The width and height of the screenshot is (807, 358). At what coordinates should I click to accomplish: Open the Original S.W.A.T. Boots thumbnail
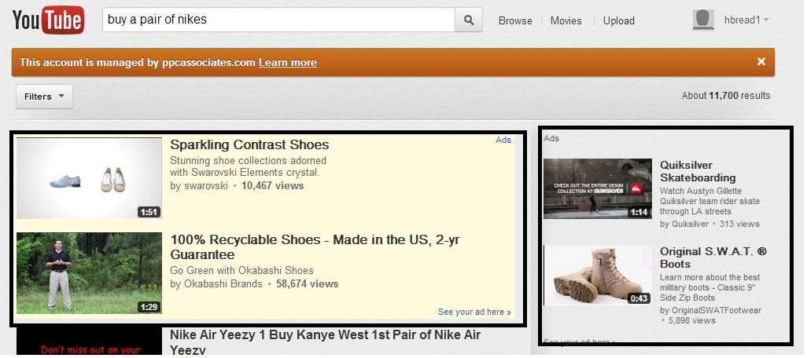tap(598, 275)
